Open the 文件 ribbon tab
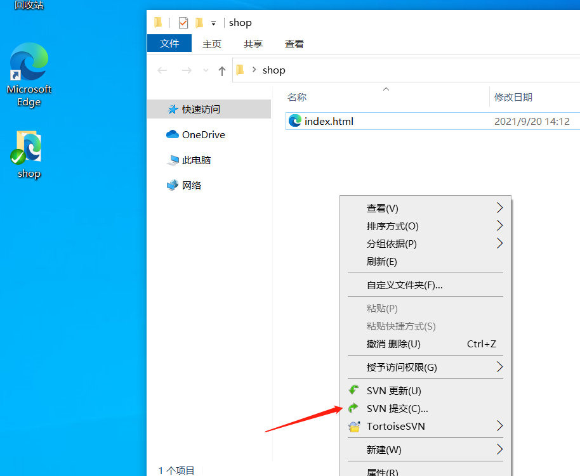This screenshot has height=476, width=580. [169, 44]
